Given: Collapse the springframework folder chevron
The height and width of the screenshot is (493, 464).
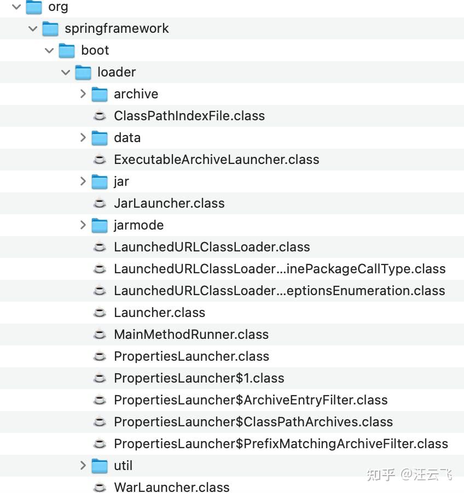Looking at the screenshot, I should click(x=33, y=28).
